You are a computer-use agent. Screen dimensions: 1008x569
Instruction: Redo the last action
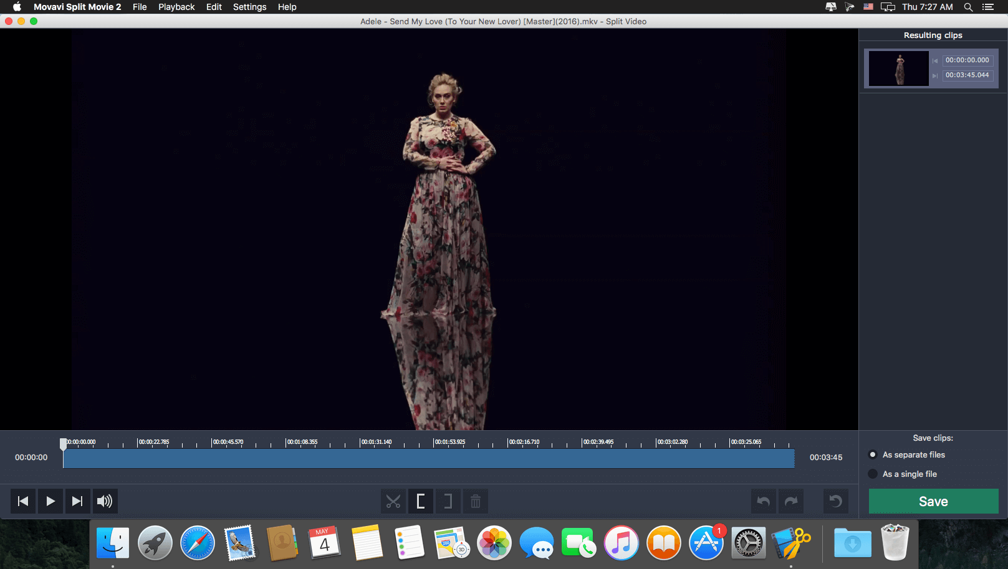pos(791,501)
